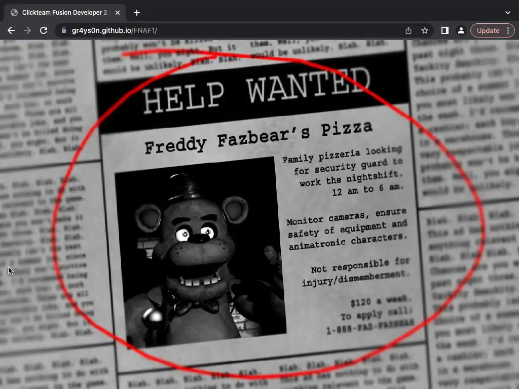Click the '1-888-FAZ-FAZBEAR' phone number
This screenshot has height=389, width=519.
click(370, 327)
